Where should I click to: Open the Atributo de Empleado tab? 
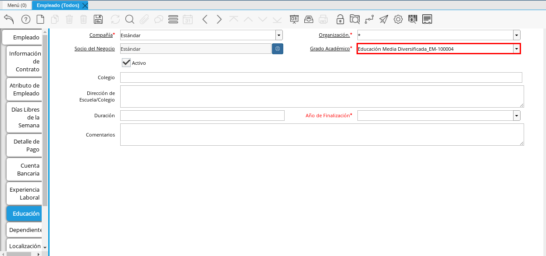pyautogui.click(x=24, y=89)
